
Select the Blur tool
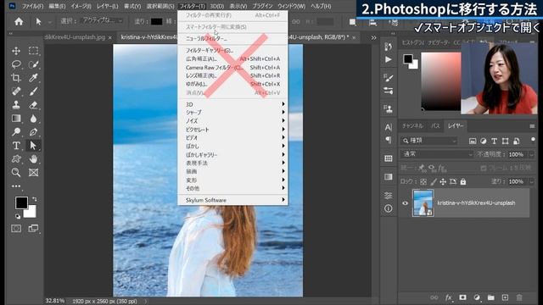pyautogui.click(x=34, y=119)
